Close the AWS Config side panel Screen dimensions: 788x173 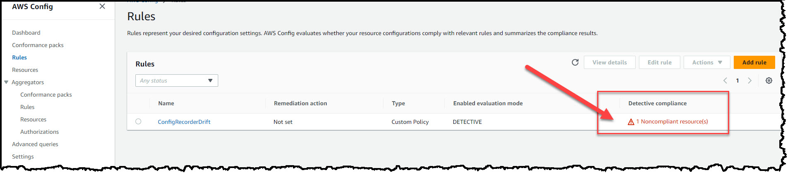pyautogui.click(x=102, y=6)
